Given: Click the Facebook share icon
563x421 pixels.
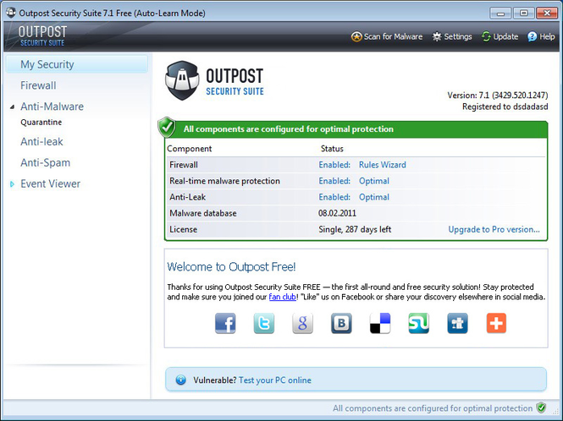Looking at the screenshot, I should pos(225,323).
